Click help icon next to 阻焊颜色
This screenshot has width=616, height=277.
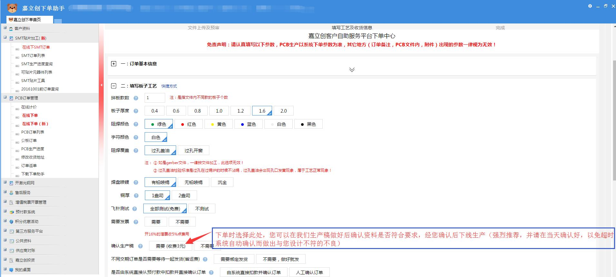point(136,124)
